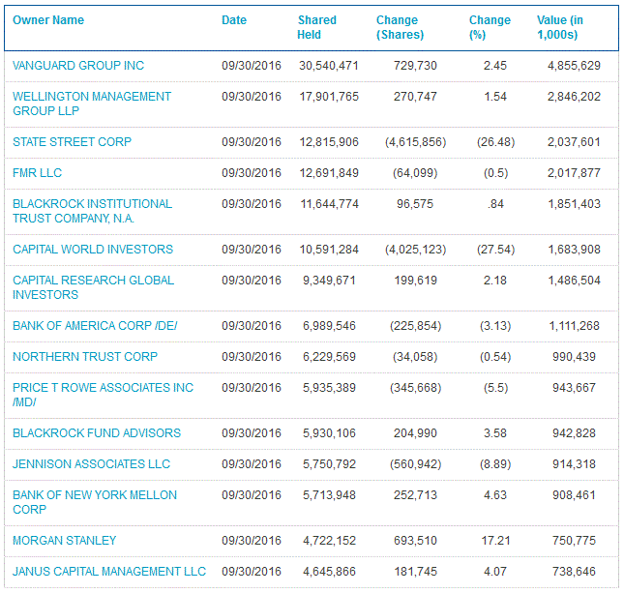Select Morgan Stanley percent change 17.21
Viewport: 624px width, 593px height.
(495, 541)
